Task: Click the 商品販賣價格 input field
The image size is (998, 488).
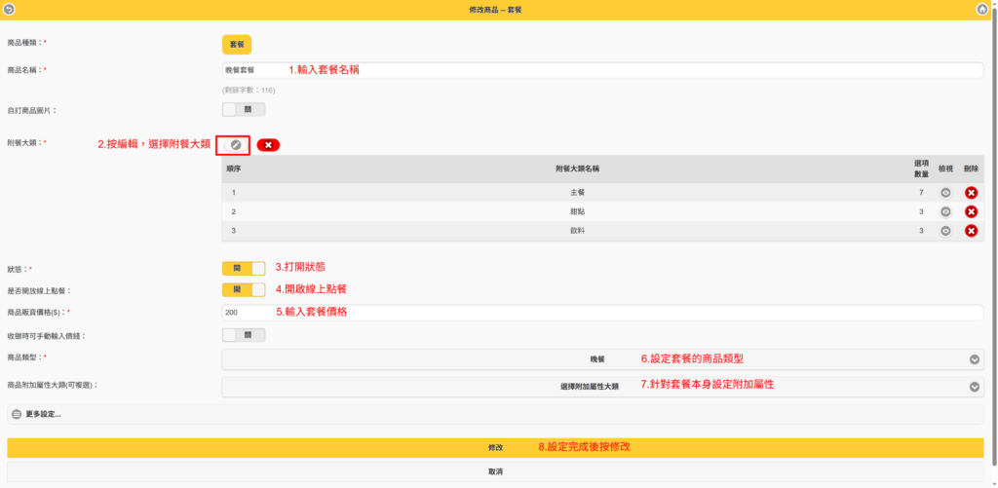Action: tap(602, 313)
